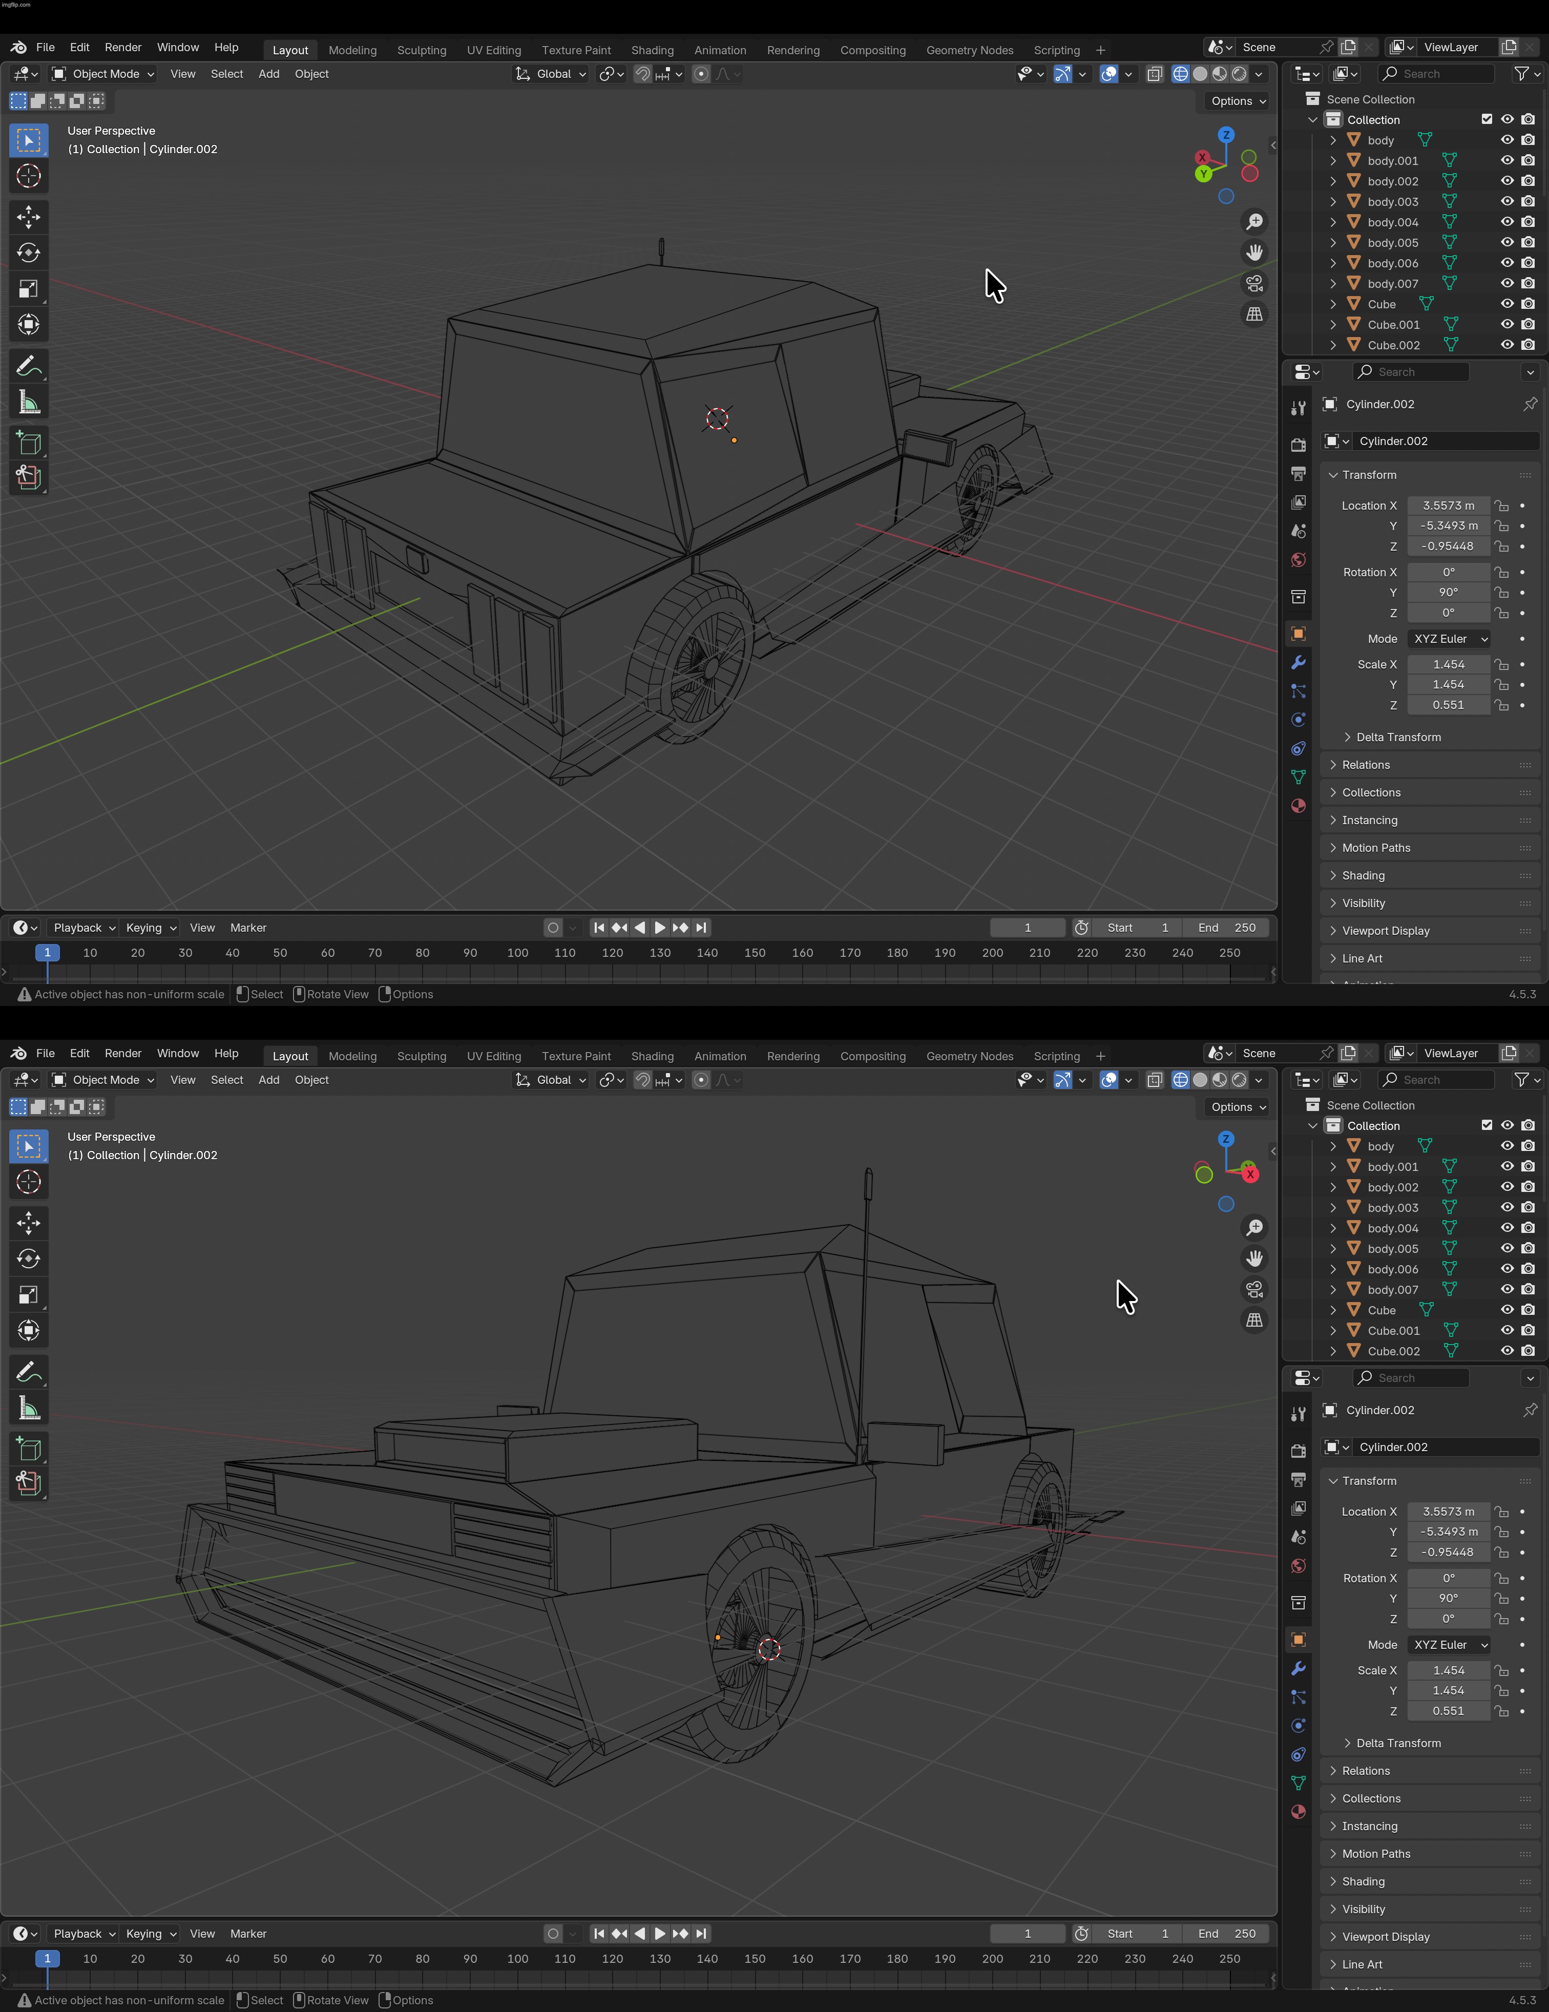Open Material properties tab in top Blender window

tap(1299, 805)
